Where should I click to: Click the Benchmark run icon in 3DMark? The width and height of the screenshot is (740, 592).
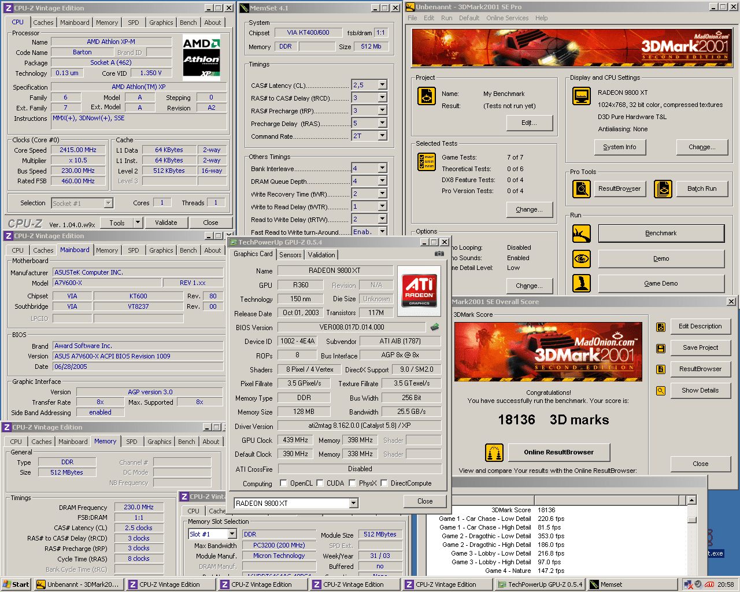(582, 234)
